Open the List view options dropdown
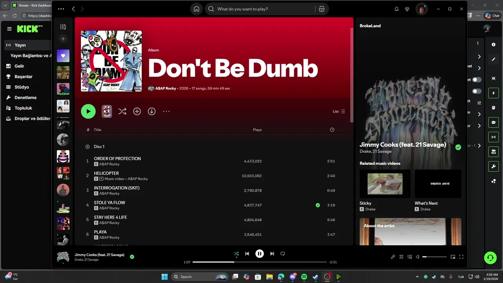The height and width of the screenshot is (283, 503). pyautogui.click(x=339, y=111)
